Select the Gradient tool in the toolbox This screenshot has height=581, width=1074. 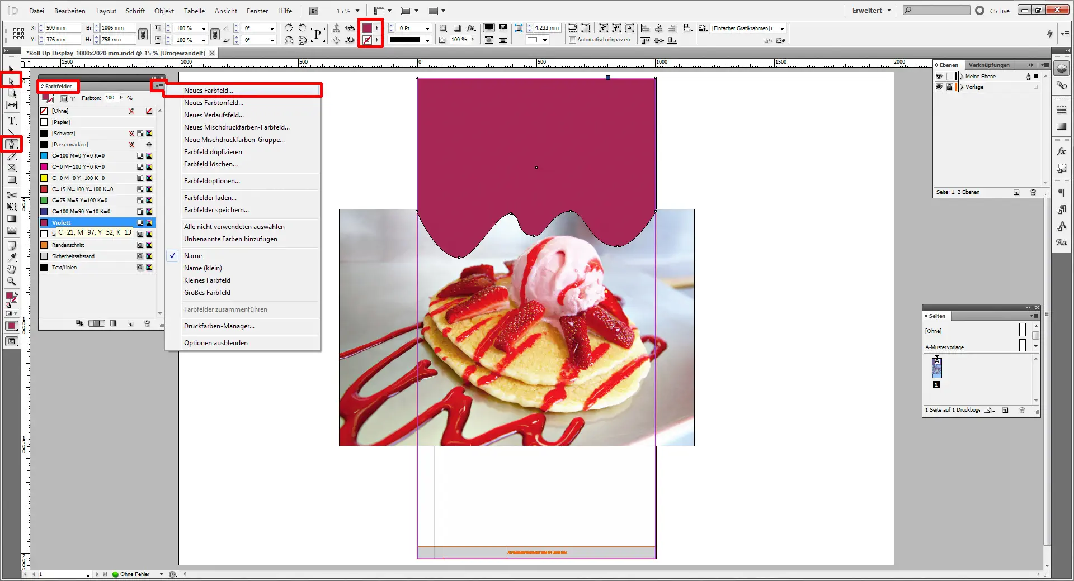pos(11,219)
